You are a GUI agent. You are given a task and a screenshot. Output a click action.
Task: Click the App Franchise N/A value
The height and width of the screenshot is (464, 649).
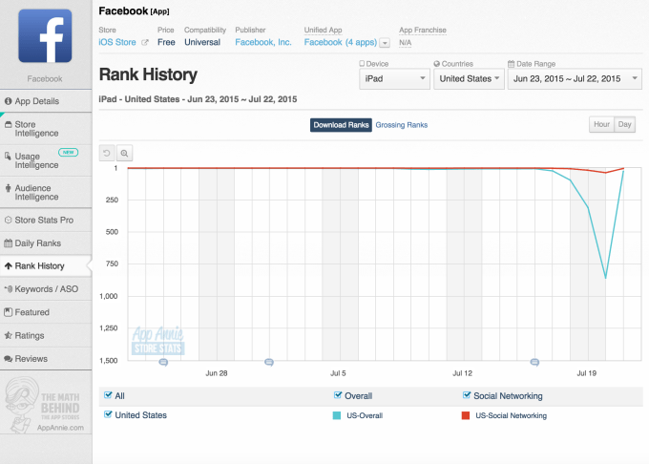406,43
